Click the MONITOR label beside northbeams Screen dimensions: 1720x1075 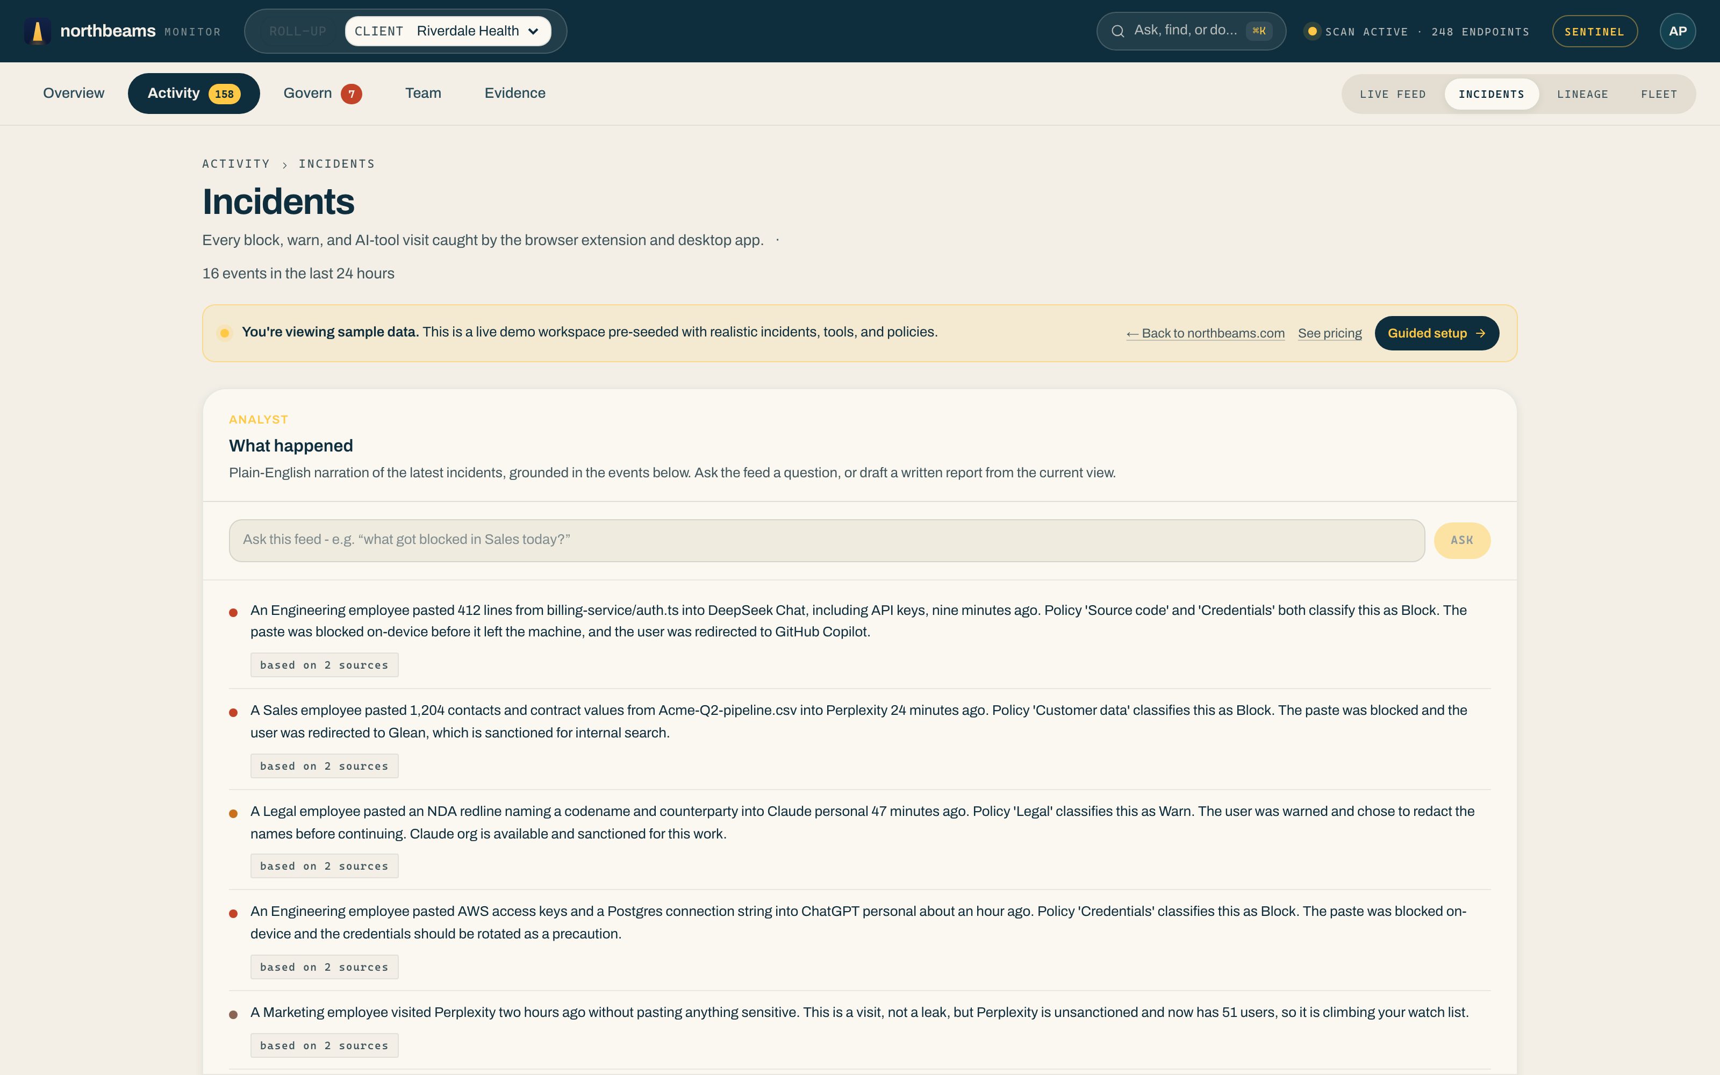192,32
